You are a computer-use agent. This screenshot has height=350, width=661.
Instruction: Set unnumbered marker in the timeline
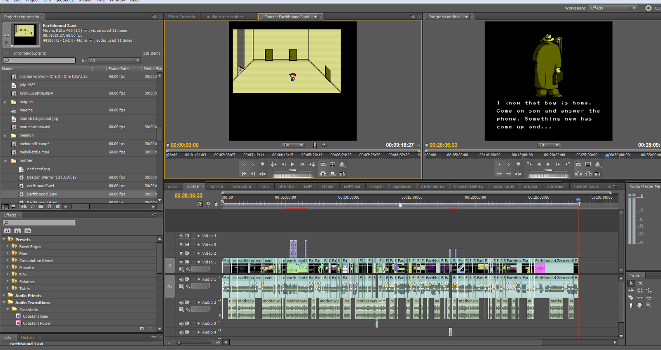216,204
